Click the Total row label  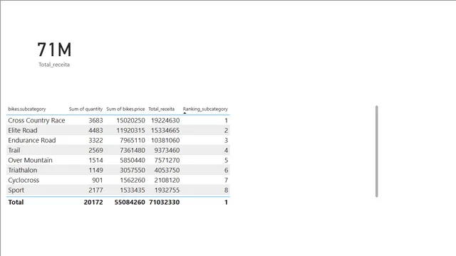tap(16, 202)
